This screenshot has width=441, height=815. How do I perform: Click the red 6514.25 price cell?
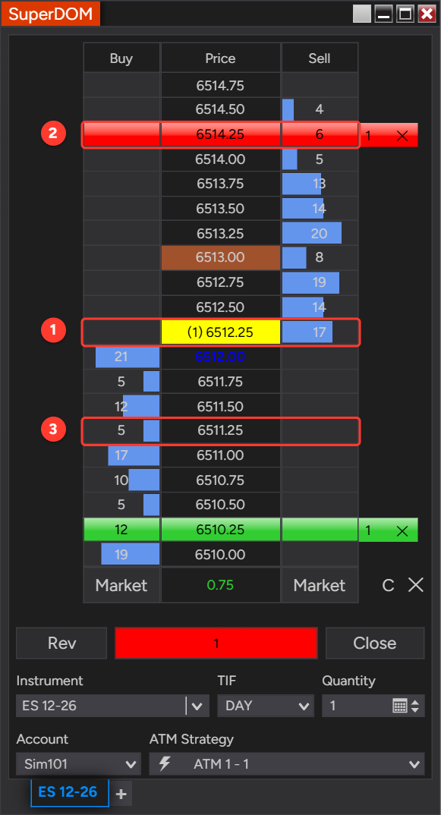(220, 134)
